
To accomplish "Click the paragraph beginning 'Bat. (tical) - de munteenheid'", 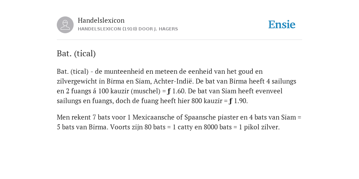I will click(x=177, y=86).
